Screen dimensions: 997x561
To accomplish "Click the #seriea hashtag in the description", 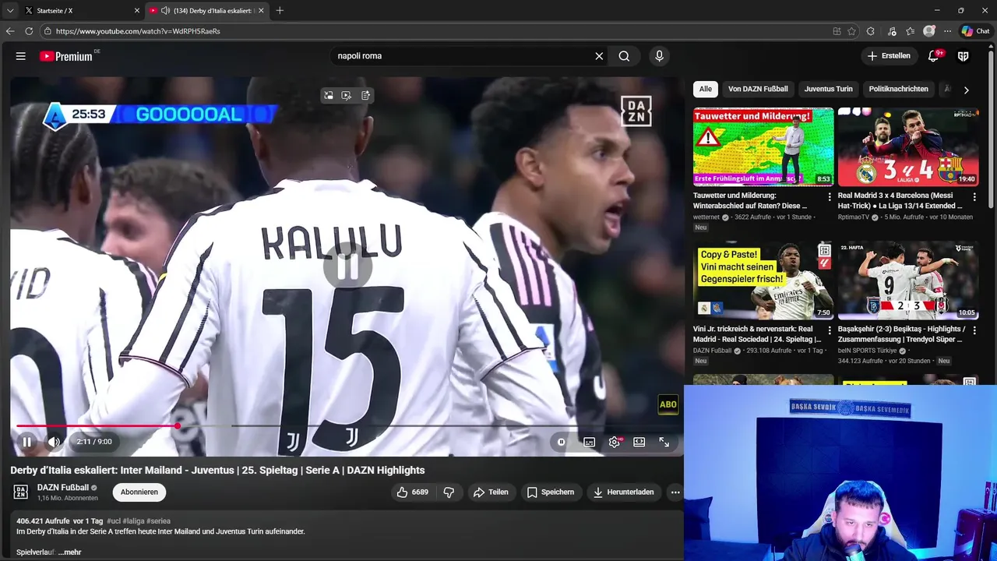I will pos(158,520).
